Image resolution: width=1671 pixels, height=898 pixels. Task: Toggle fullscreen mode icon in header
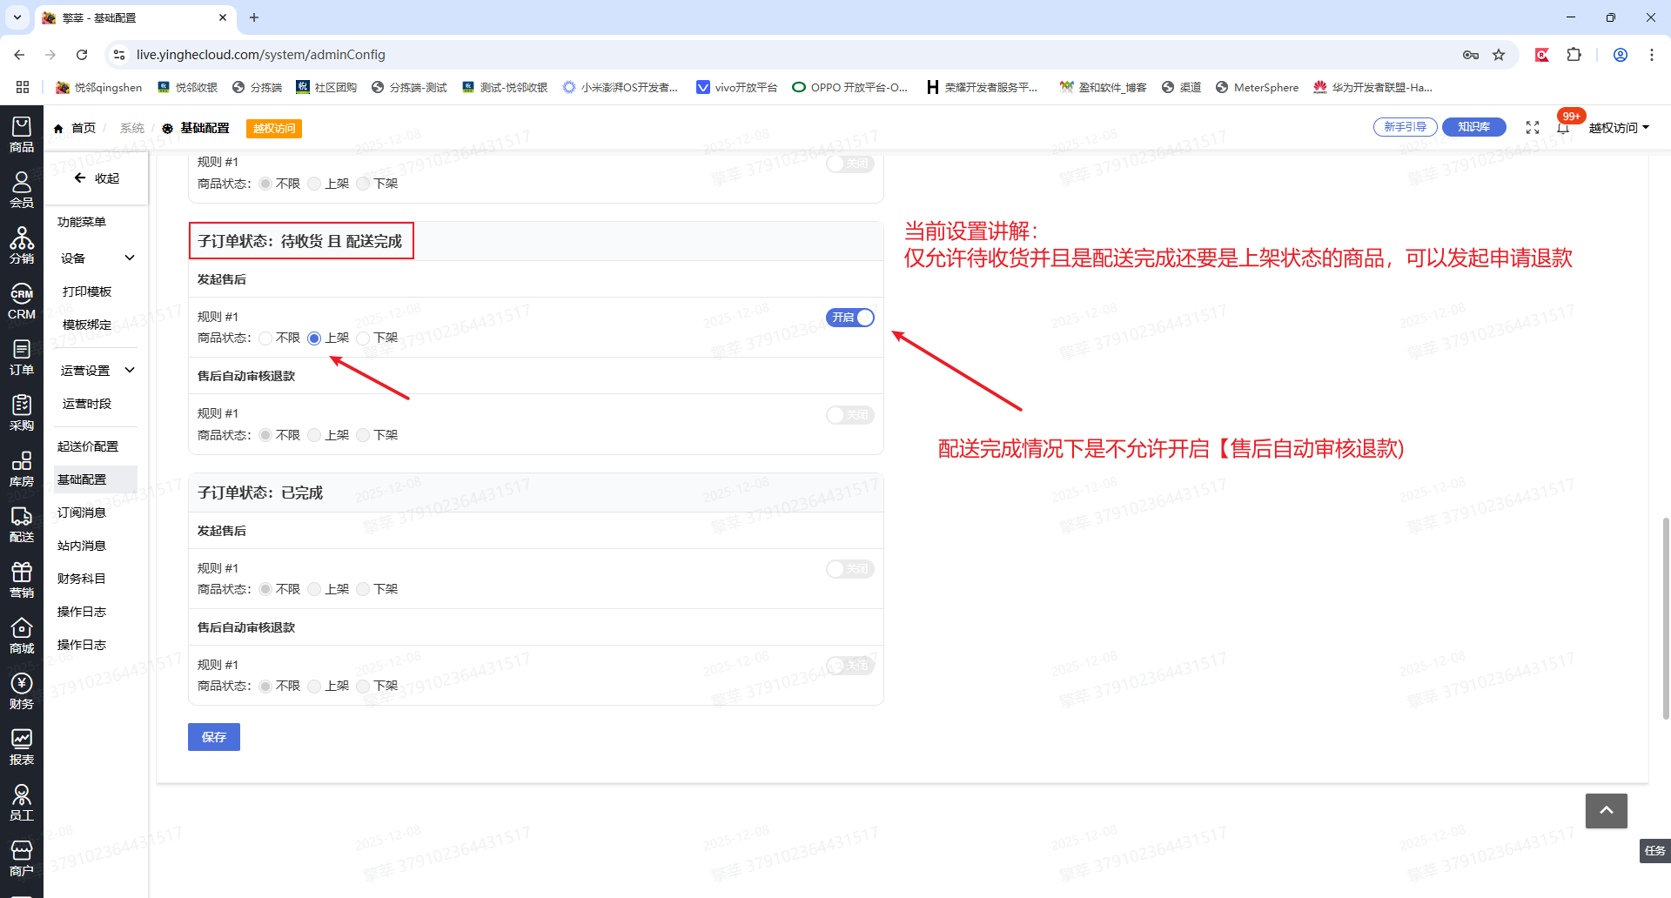[1533, 128]
